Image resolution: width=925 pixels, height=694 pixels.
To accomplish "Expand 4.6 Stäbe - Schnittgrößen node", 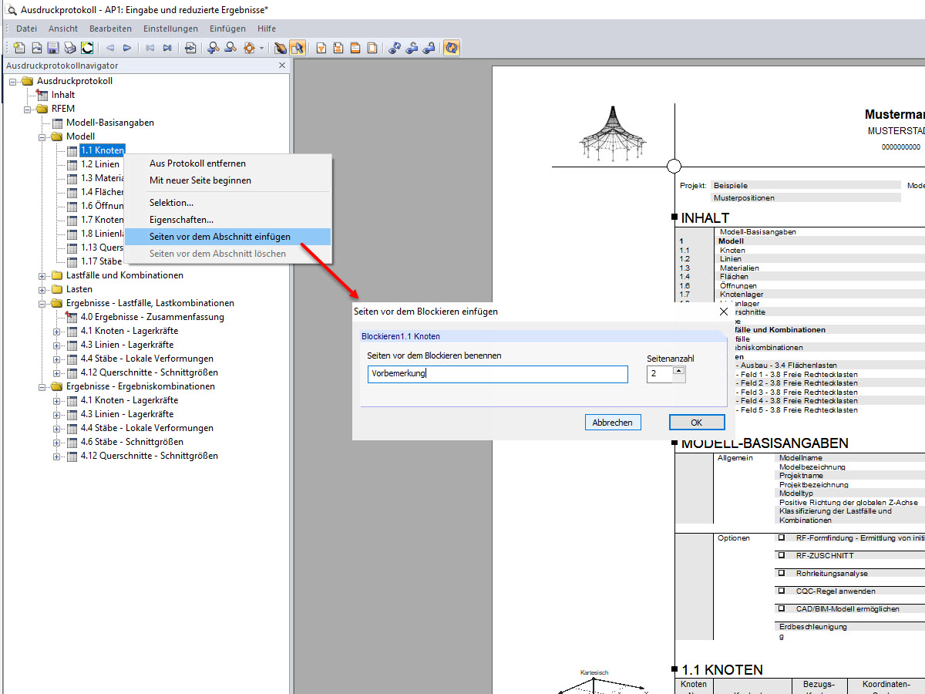I will tap(57, 442).
